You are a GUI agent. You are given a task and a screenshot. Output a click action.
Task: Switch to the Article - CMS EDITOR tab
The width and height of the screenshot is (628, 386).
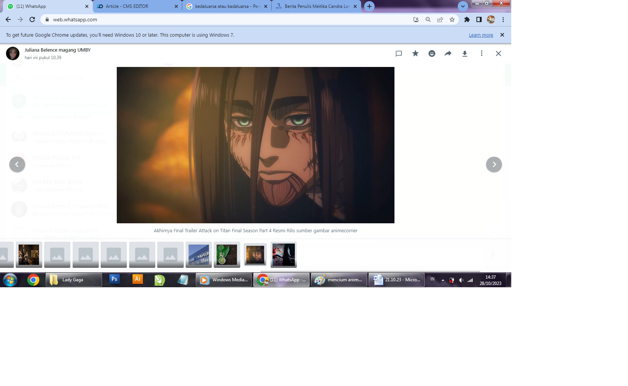tap(137, 6)
